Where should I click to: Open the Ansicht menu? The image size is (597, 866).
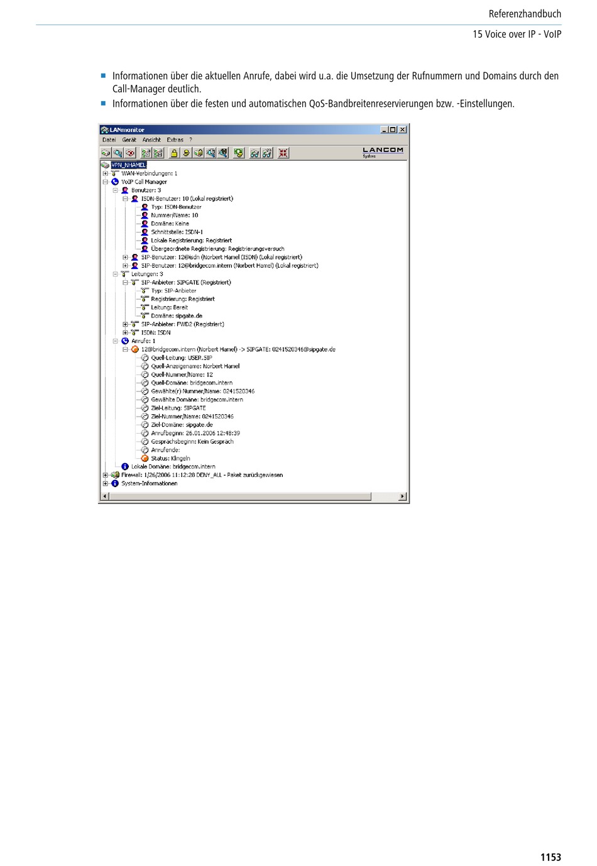coord(151,140)
